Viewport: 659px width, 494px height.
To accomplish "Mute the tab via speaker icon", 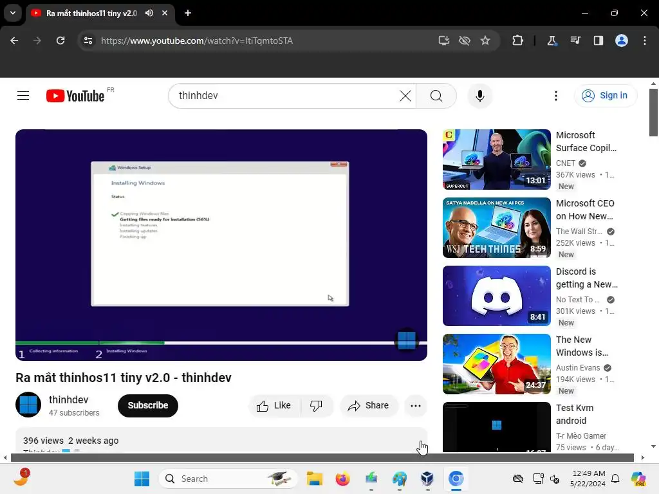I will point(149,13).
